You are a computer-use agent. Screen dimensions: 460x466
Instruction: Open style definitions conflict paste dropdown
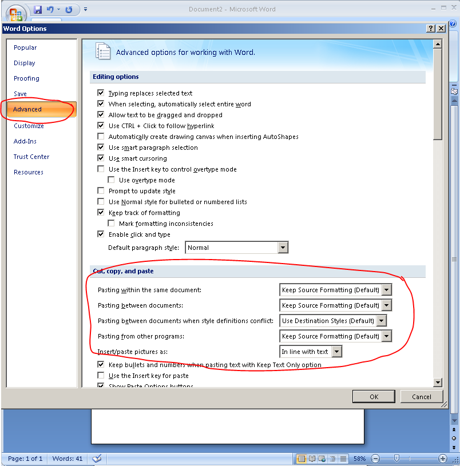381,321
